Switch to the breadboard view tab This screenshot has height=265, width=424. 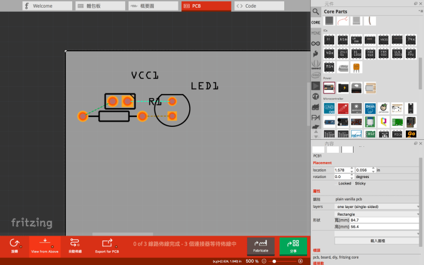pos(100,6)
